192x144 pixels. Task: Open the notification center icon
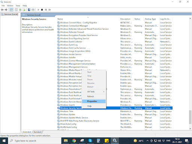click(x=187, y=141)
